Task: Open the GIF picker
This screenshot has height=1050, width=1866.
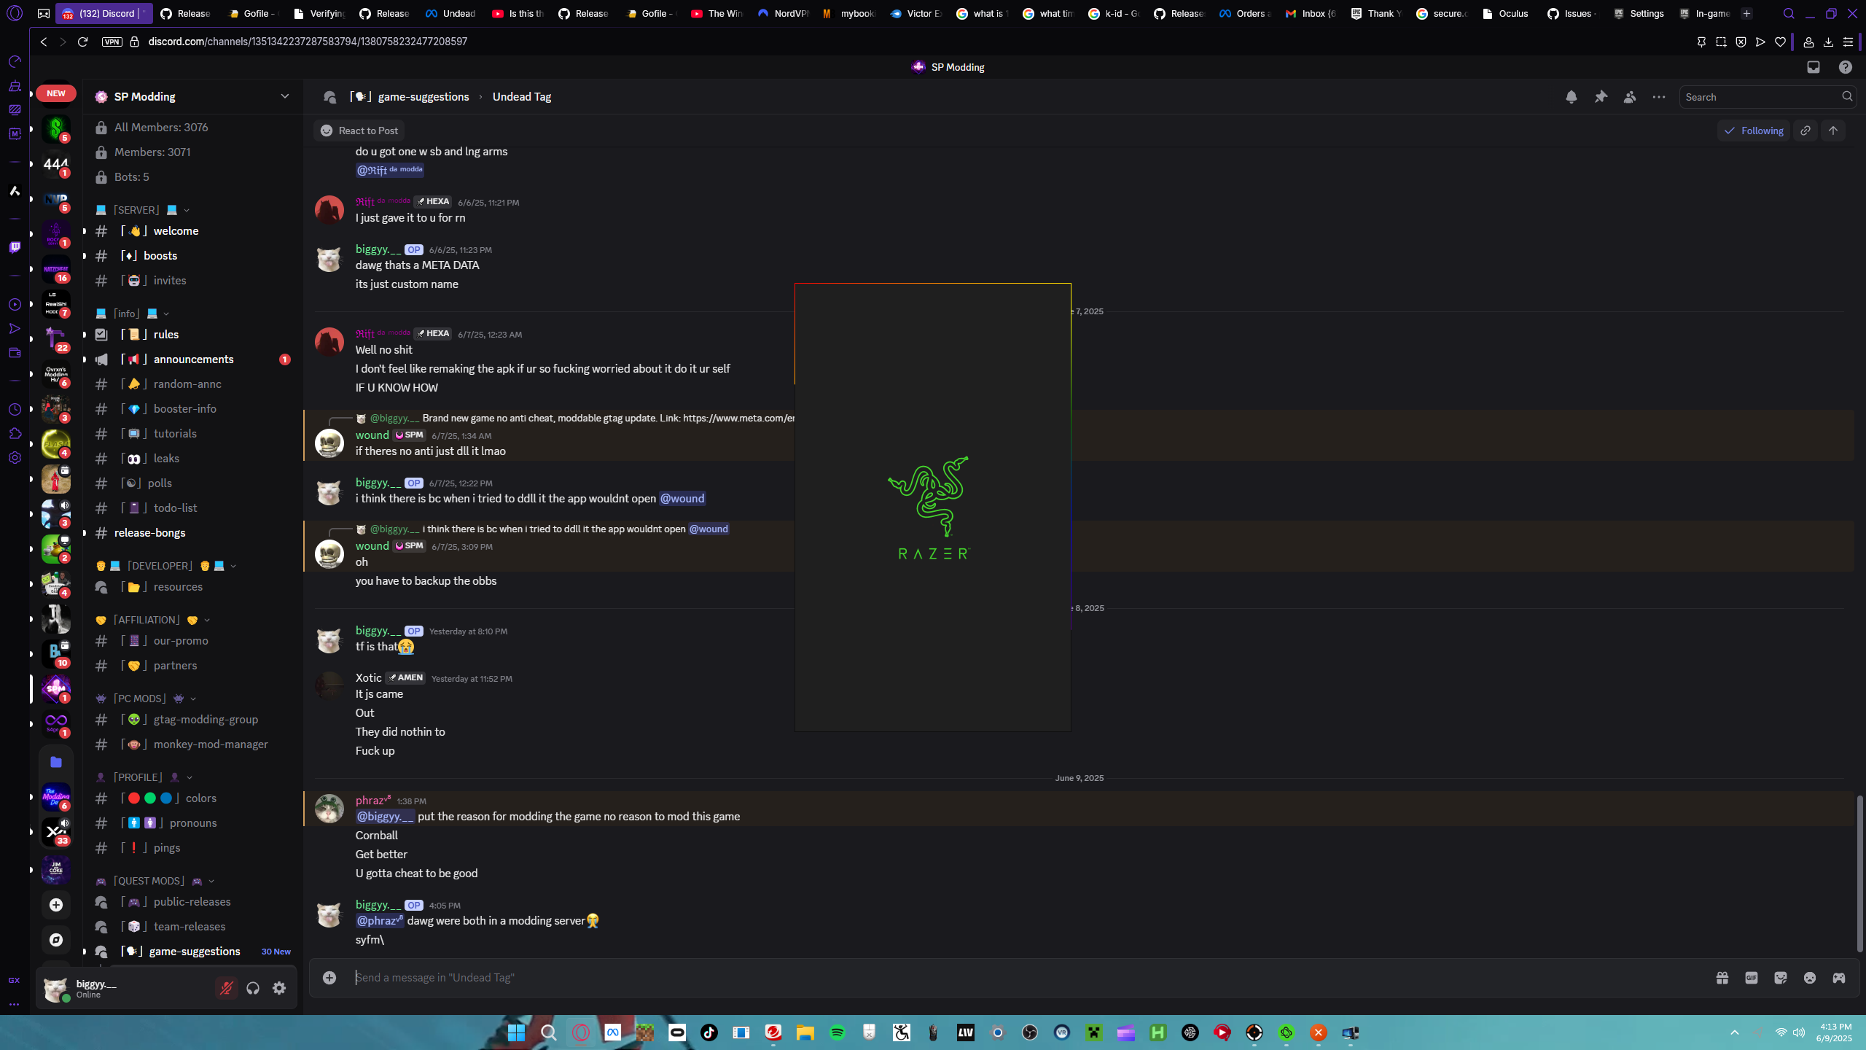Action: tap(1752, 978)
